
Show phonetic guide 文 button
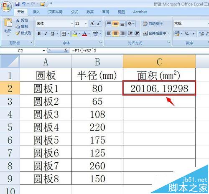coord(95,34)
